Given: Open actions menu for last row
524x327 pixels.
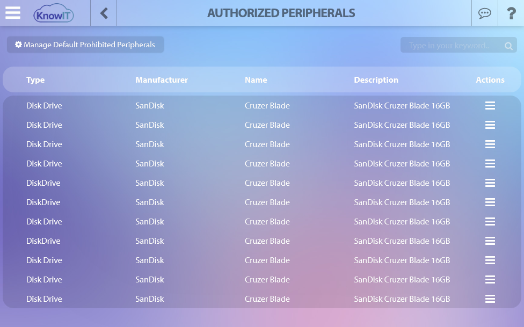Looking at the screenshot, I should pyautogui.click(x=490, y=299).
